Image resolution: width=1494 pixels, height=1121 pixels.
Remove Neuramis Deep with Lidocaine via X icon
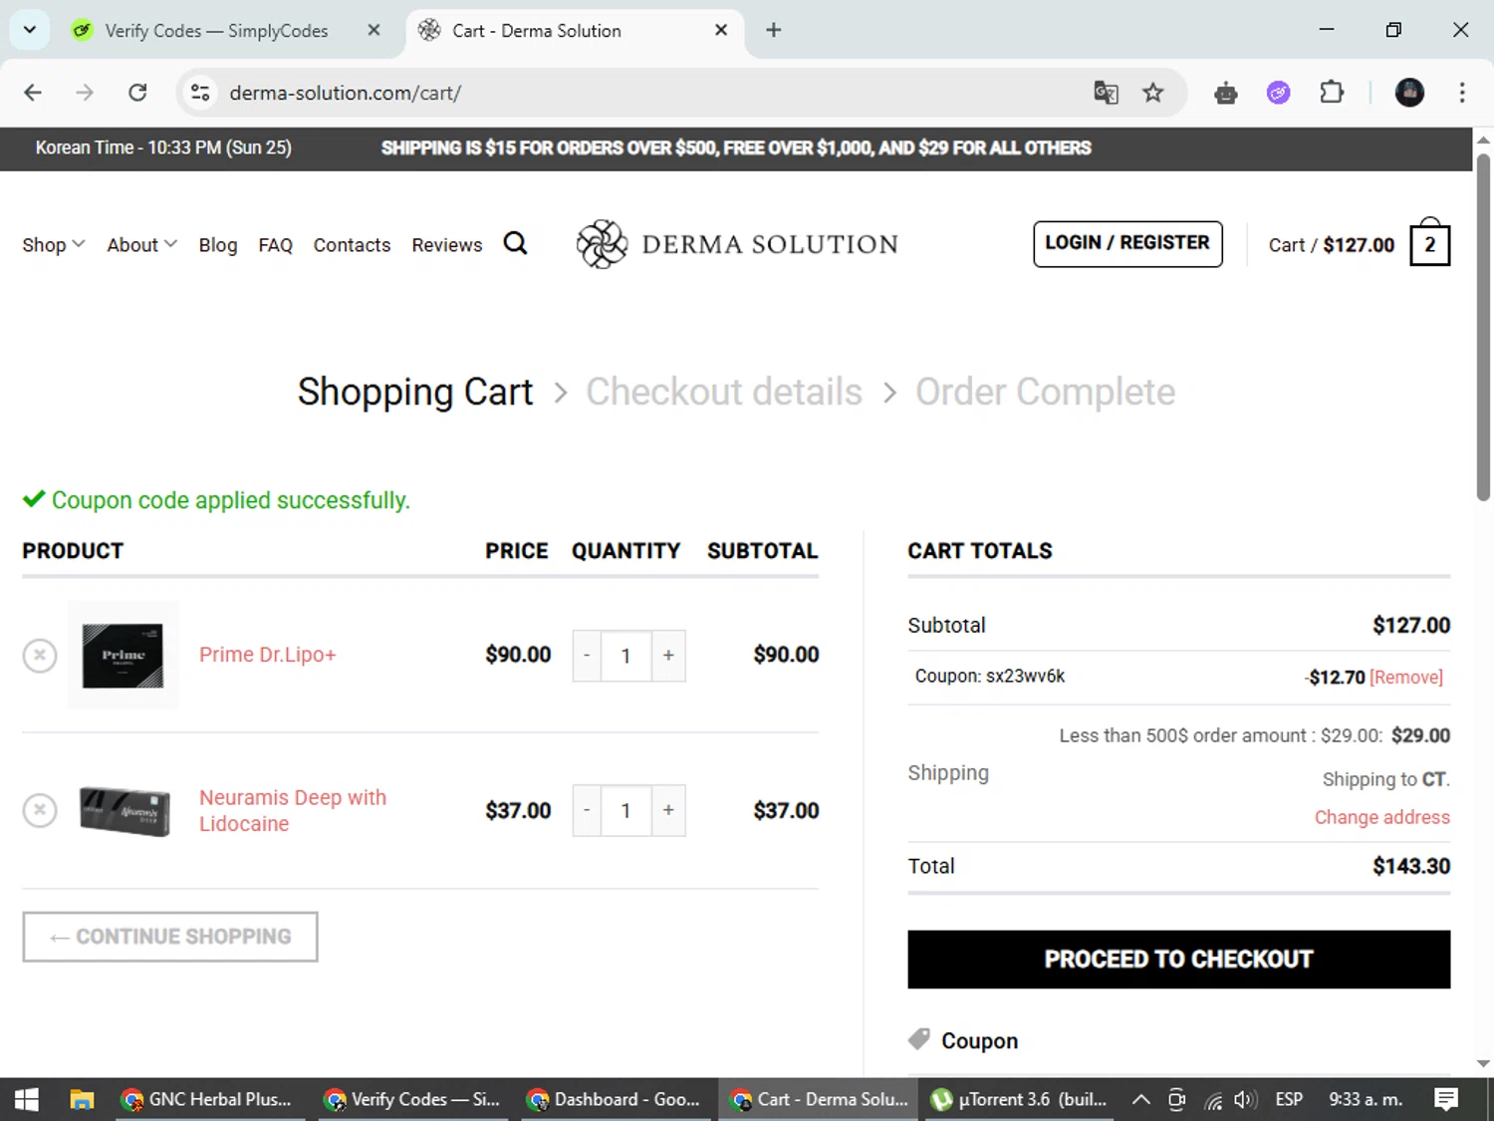40,810
